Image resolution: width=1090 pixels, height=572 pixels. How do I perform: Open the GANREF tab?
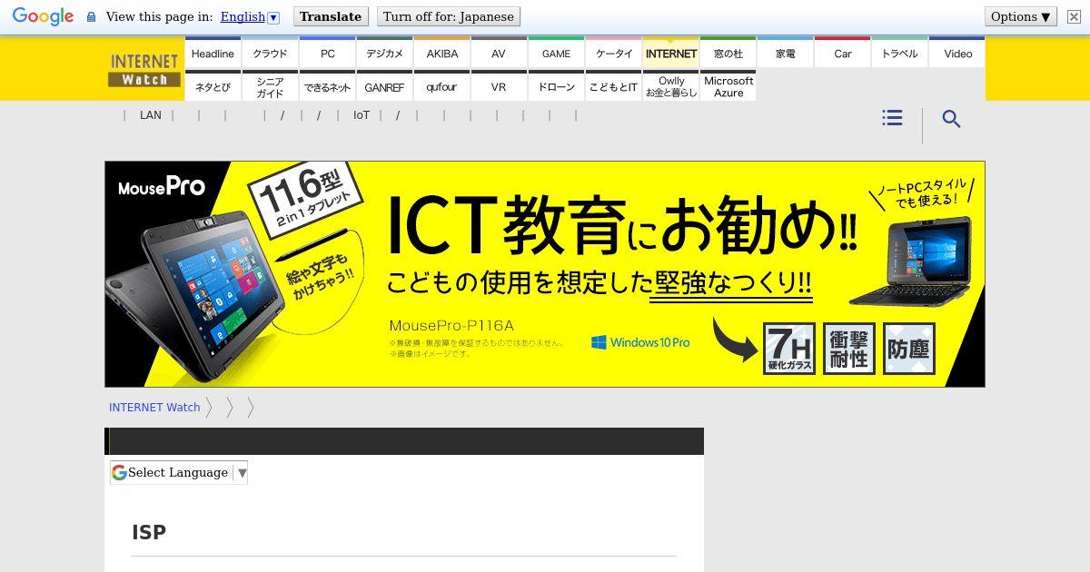tap(384, 86)
